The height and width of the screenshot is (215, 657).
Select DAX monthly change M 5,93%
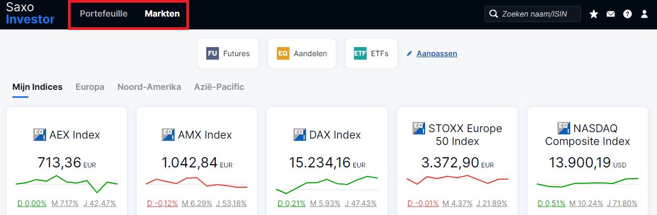(x=326, y=203)
